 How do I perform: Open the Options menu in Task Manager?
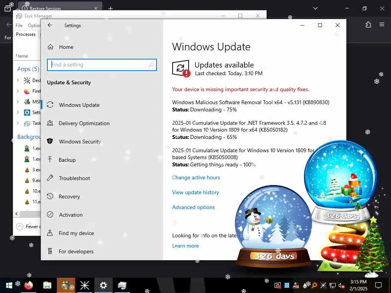tap(34, 26)
